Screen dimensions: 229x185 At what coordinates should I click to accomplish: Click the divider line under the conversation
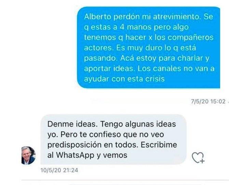[x=125, y=180]
